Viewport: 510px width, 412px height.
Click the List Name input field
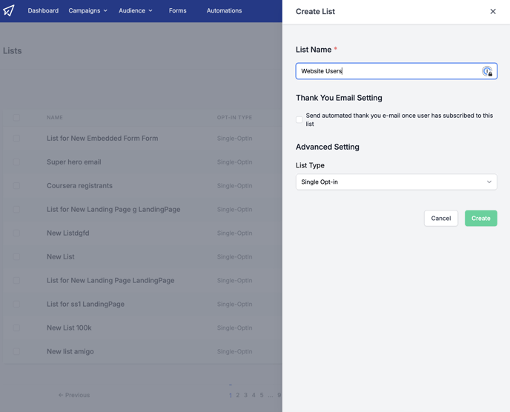(396, 71)
